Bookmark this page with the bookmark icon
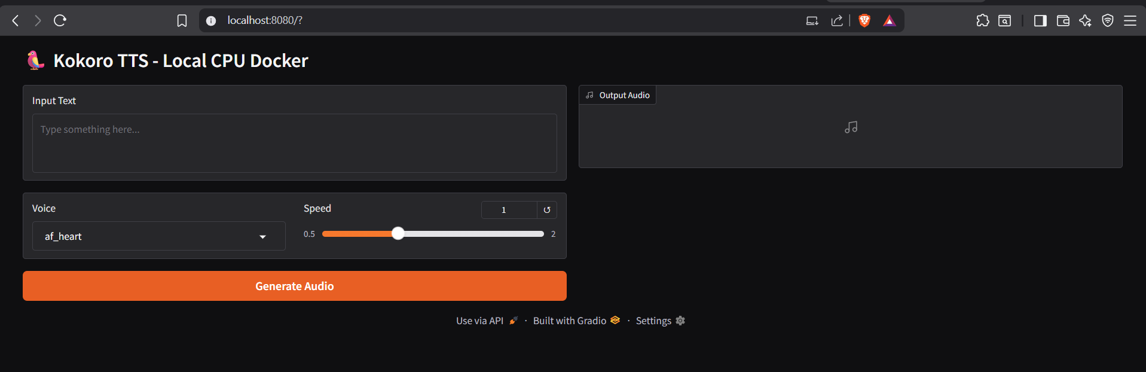1146x372 pixels. [182, 21]
